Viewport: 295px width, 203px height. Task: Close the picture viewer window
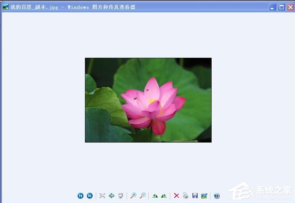(290, 7)
